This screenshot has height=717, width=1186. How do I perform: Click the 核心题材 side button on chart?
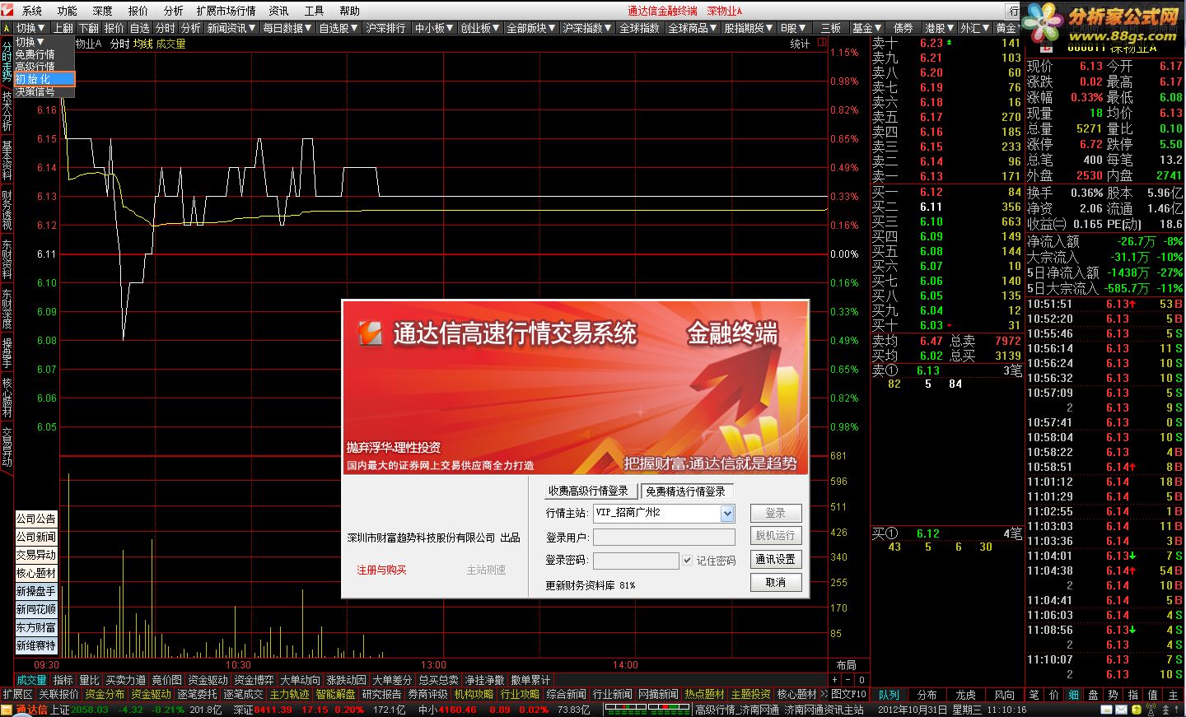tap(36, 573)
